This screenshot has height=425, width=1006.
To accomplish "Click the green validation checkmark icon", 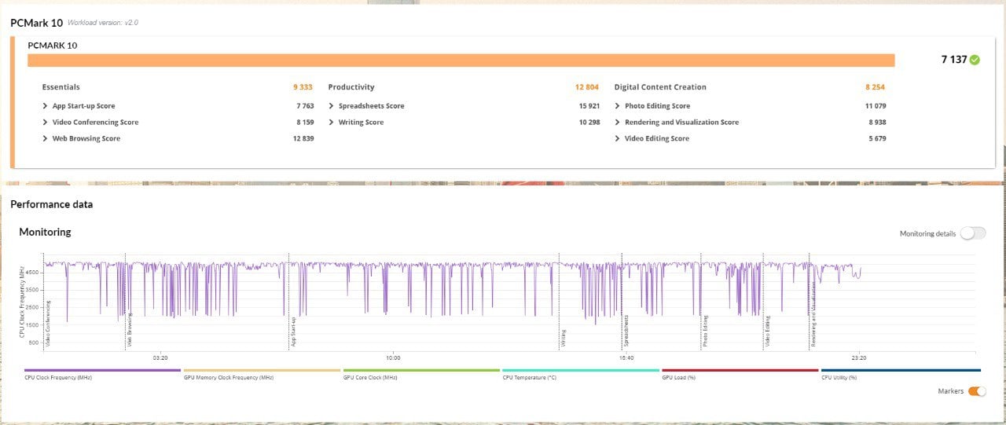I will click(975, 60).
